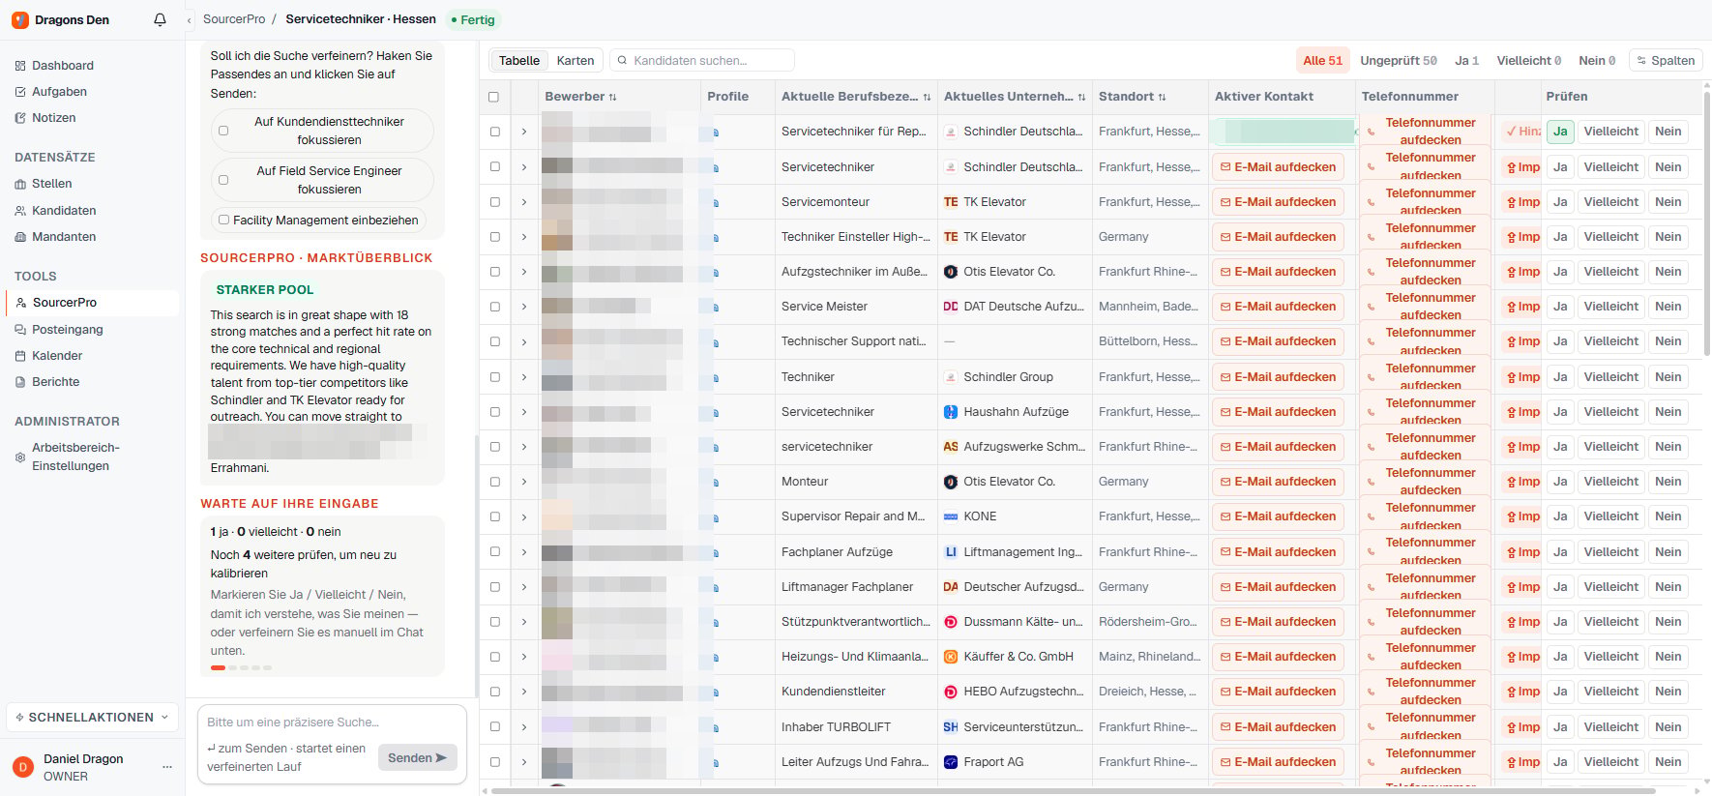This screenshot has width=1712, height=796.
Task: Click the Posteingang inbox icon
Action: click(x=20, y=330)
